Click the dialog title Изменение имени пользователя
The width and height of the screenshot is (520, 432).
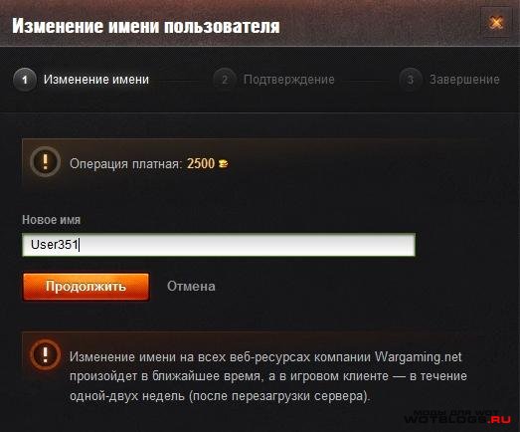point(146,26)
